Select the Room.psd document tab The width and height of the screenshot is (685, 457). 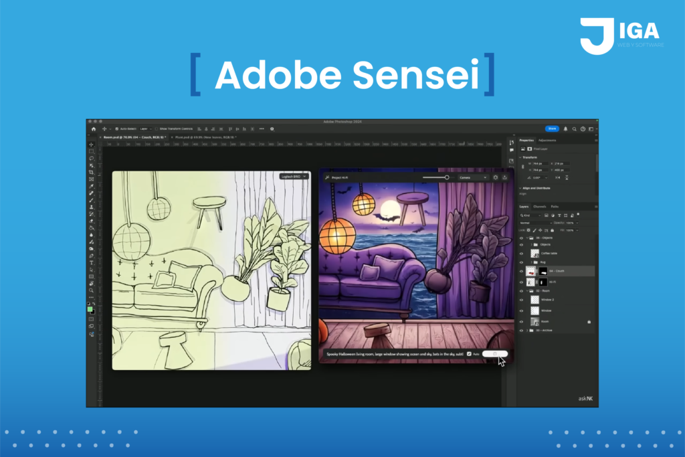click(x=134, y=137)
